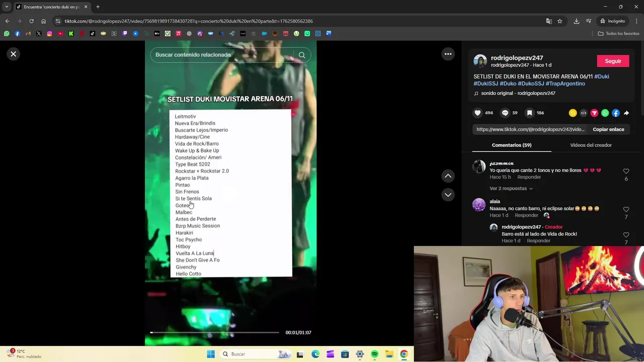Repost video with yellow repost icon
Image resolution: width=644 pixels, height=362 pixels.
pyautogui.click(x=573, y=113)
